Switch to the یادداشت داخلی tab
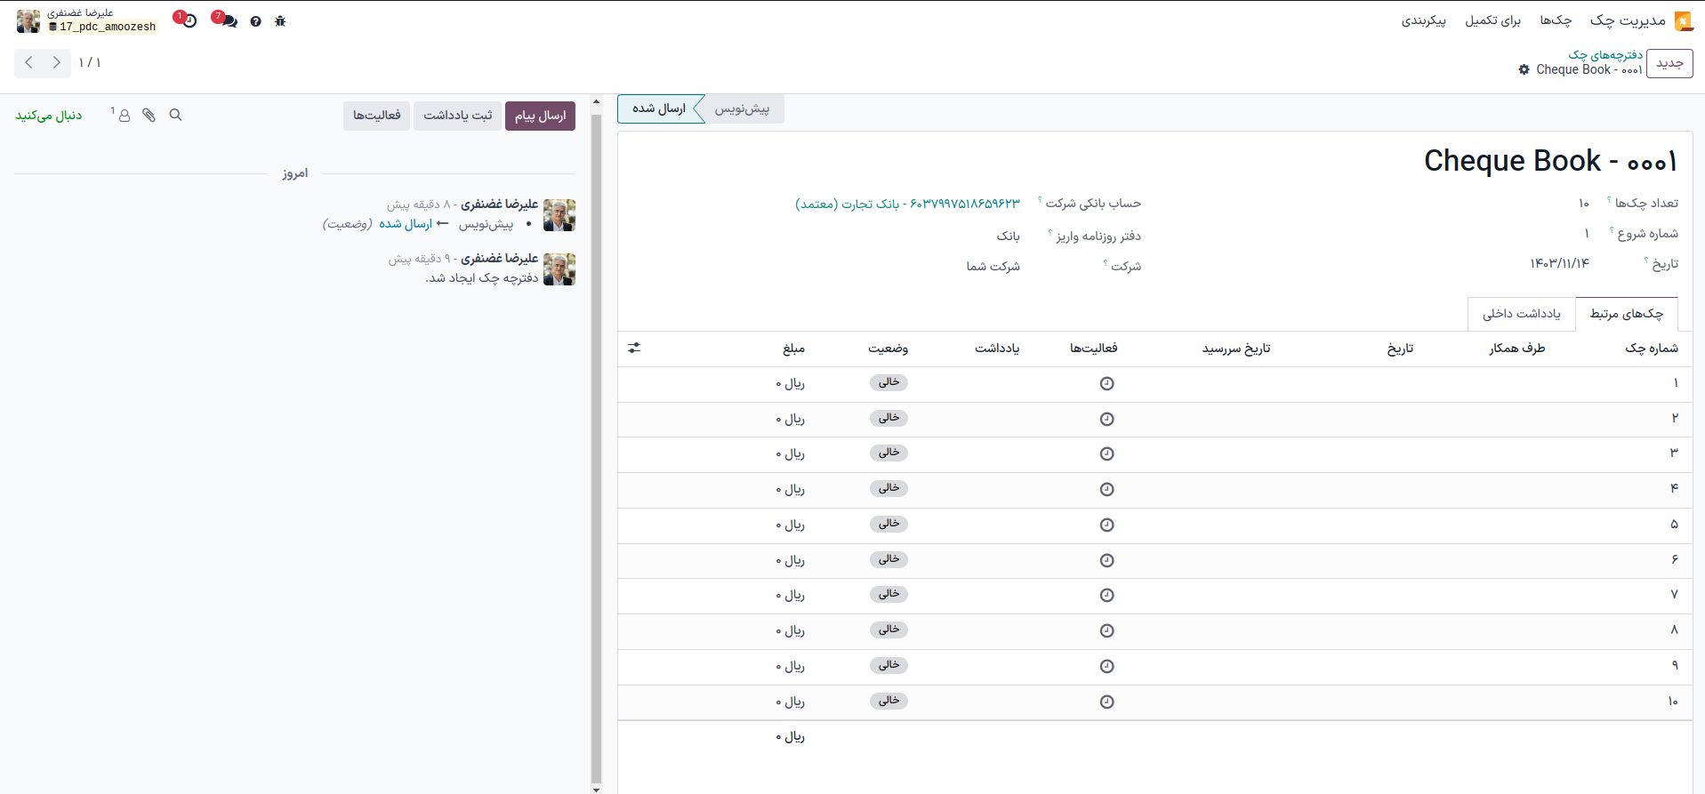1705x794 pixels. [x=1521, y=313]
